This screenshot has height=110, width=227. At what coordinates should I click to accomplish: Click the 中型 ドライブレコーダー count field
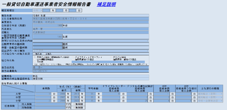click(x=111, y=97)
